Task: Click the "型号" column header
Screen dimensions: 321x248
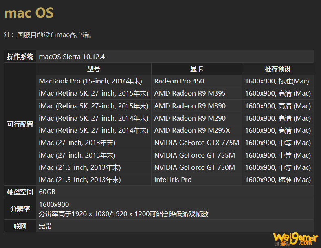Action: click(x=94, y=69)
